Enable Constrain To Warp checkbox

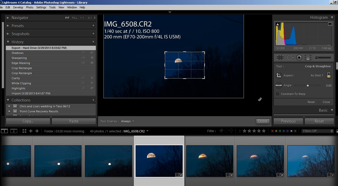[278, 94]
